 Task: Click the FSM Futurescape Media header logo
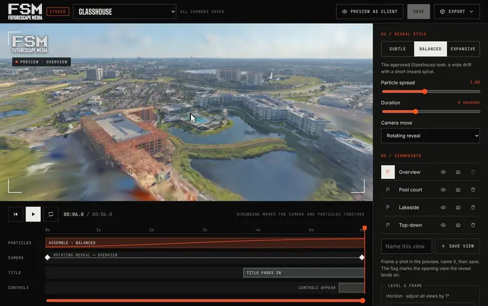[x=25, y=12]
